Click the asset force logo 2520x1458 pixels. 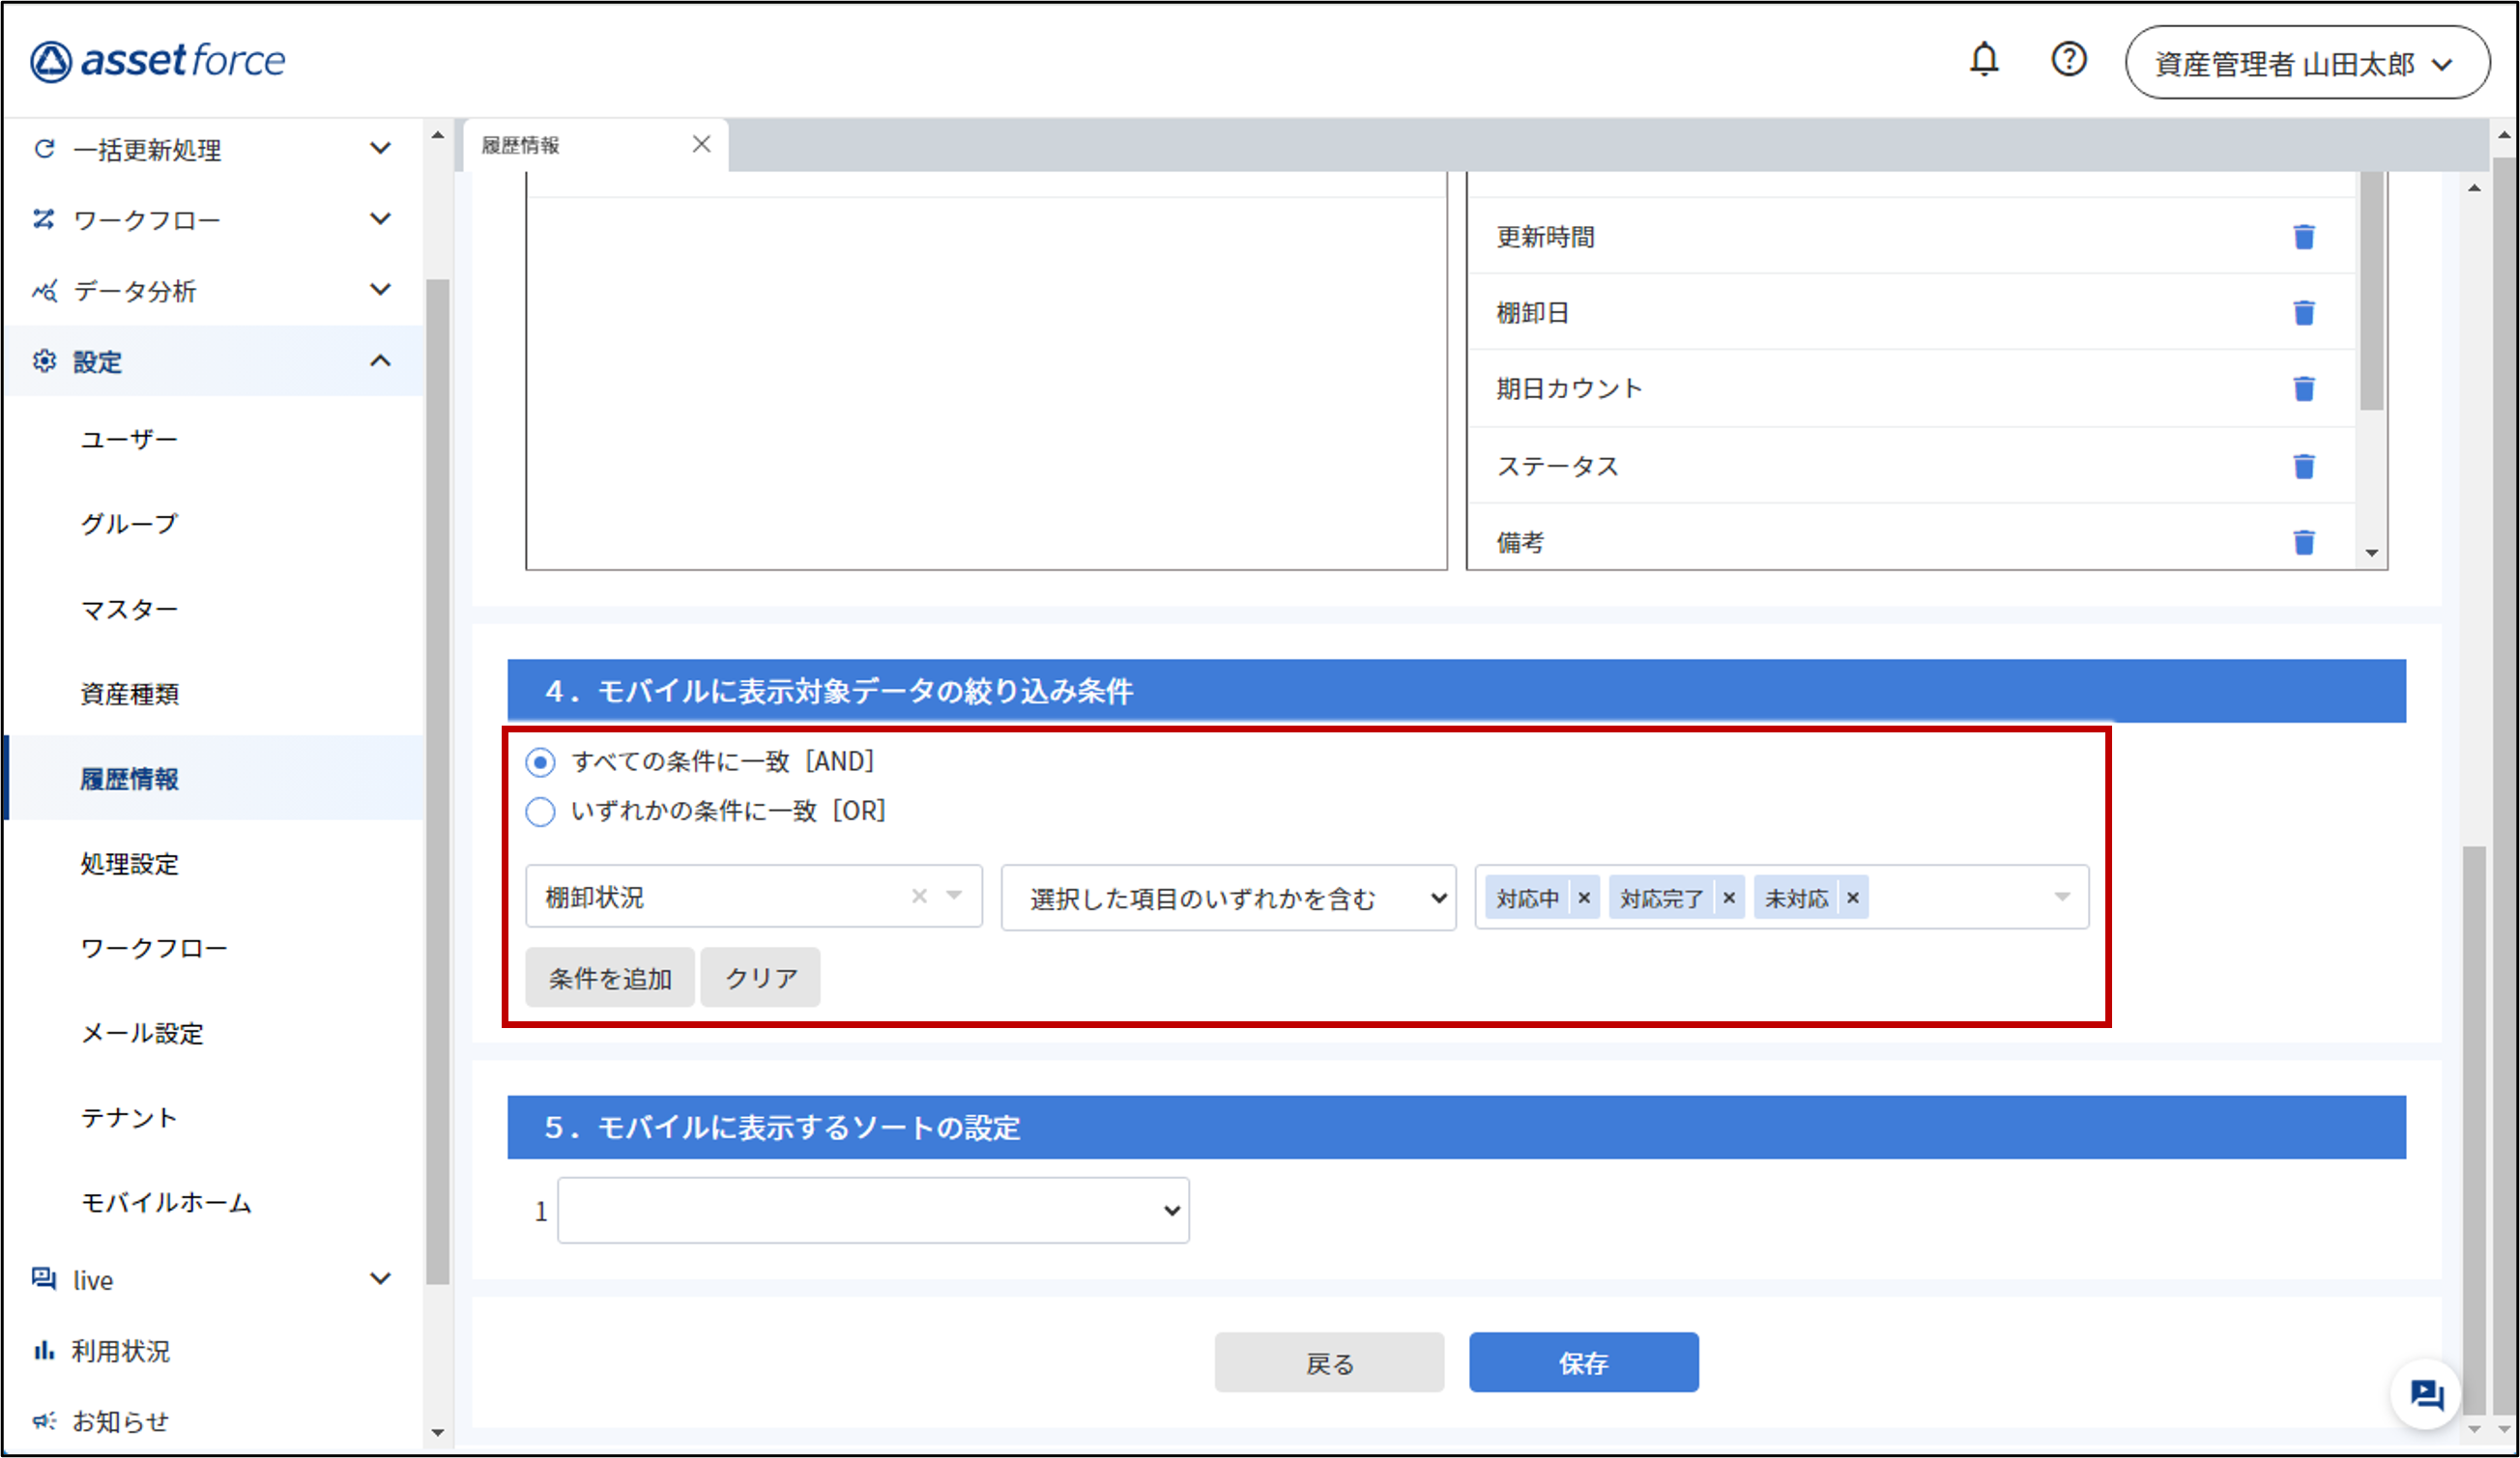tap(158, 61)
